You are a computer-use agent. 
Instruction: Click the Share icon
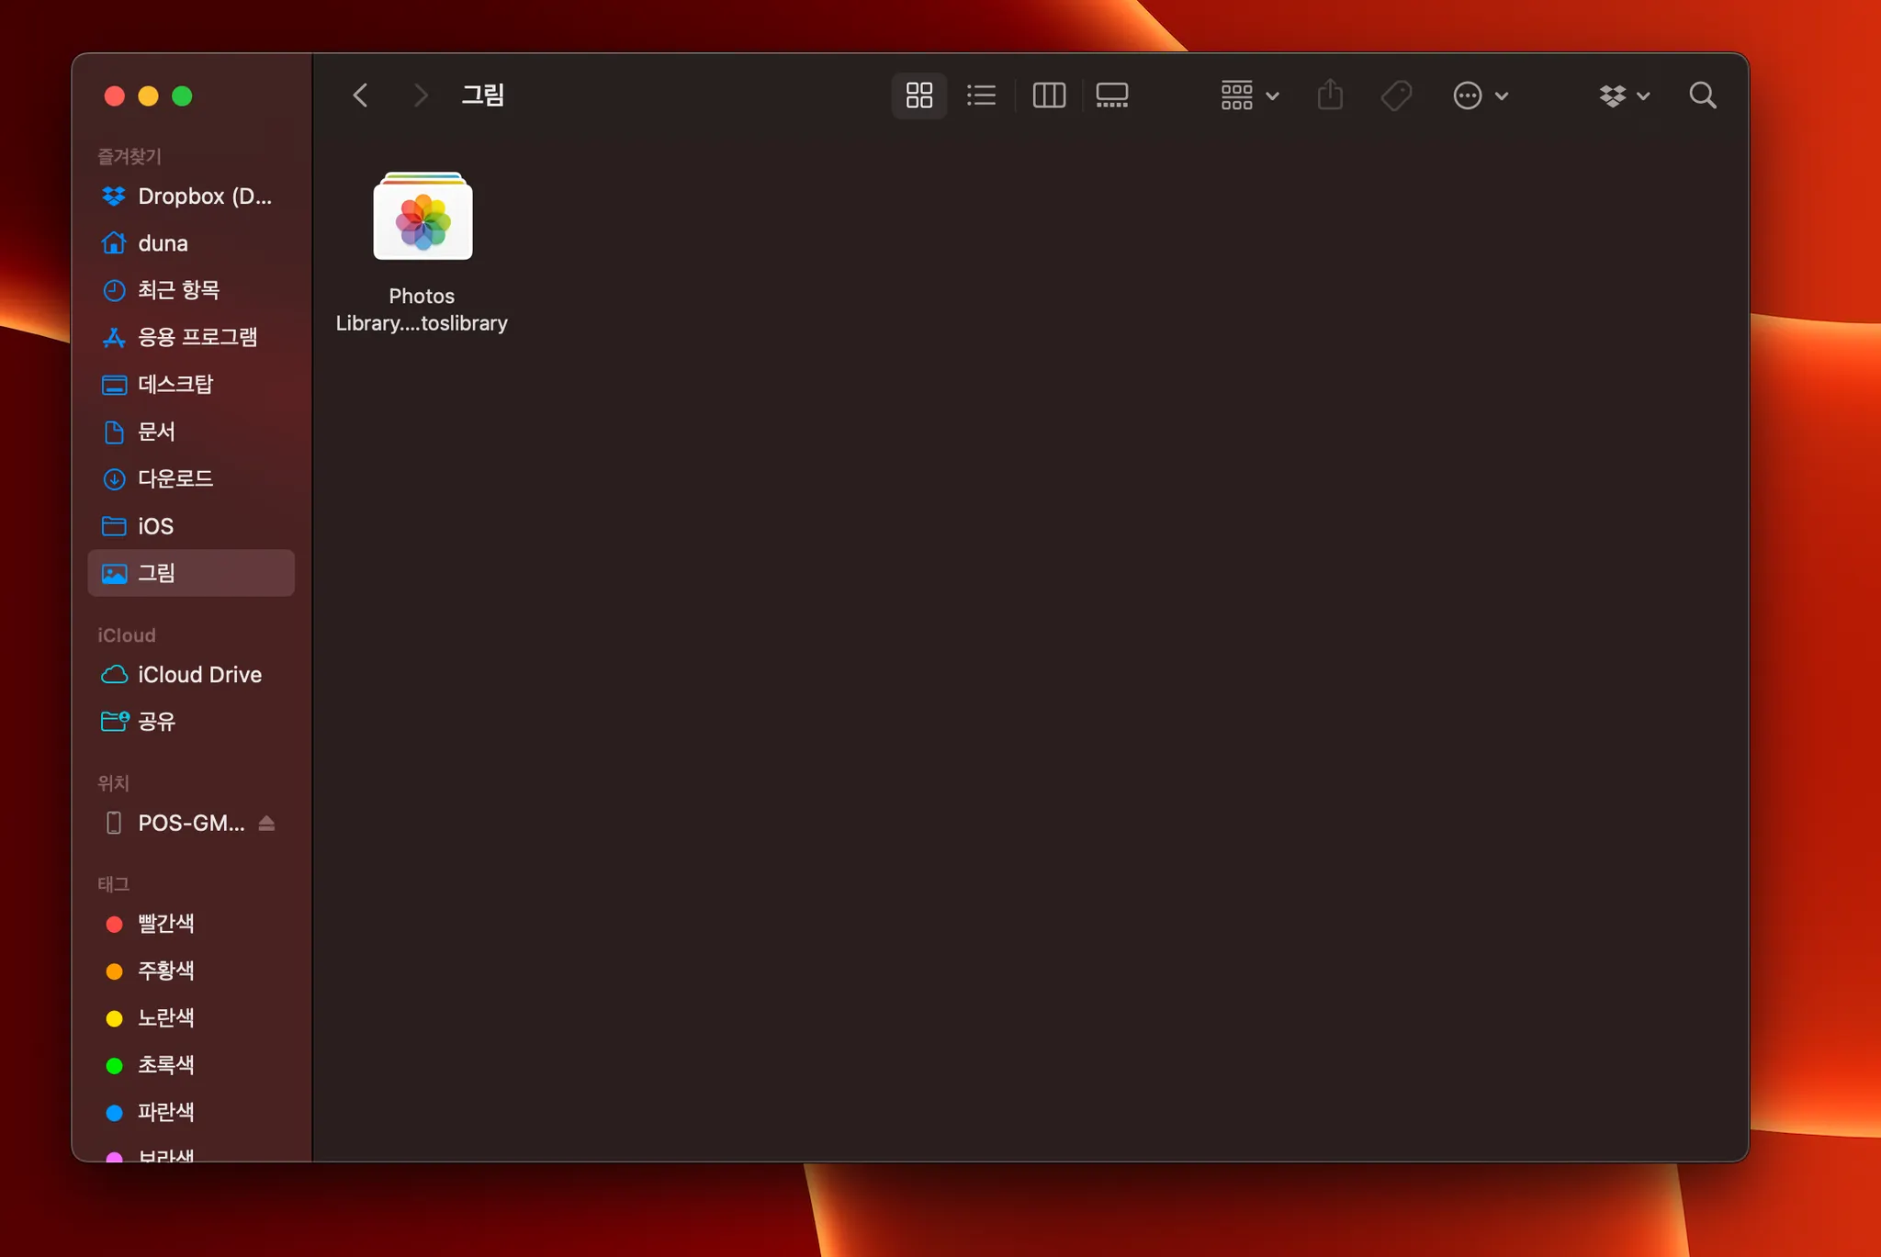(x=1329, y=95)
